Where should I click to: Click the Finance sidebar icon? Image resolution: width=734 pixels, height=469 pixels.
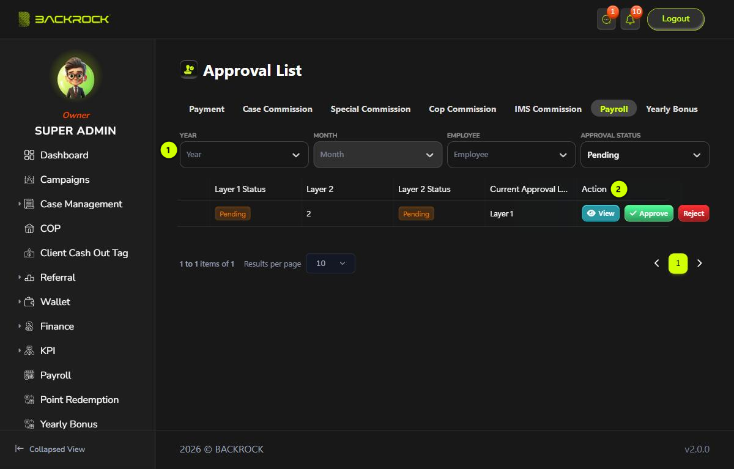pyautogui.click(x=29, y=327)
